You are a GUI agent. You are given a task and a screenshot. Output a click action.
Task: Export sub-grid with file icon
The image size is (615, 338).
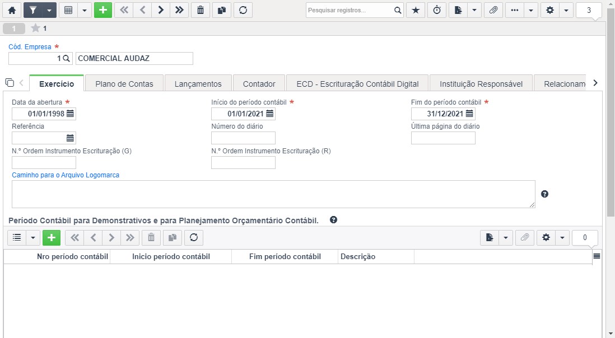tap(490, 237)
